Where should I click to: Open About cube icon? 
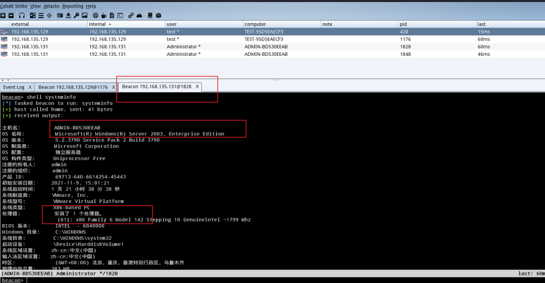(158, 15)
